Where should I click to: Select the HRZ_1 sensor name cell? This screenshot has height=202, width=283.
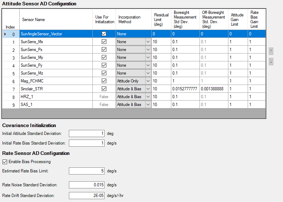(x=56, y=97)
